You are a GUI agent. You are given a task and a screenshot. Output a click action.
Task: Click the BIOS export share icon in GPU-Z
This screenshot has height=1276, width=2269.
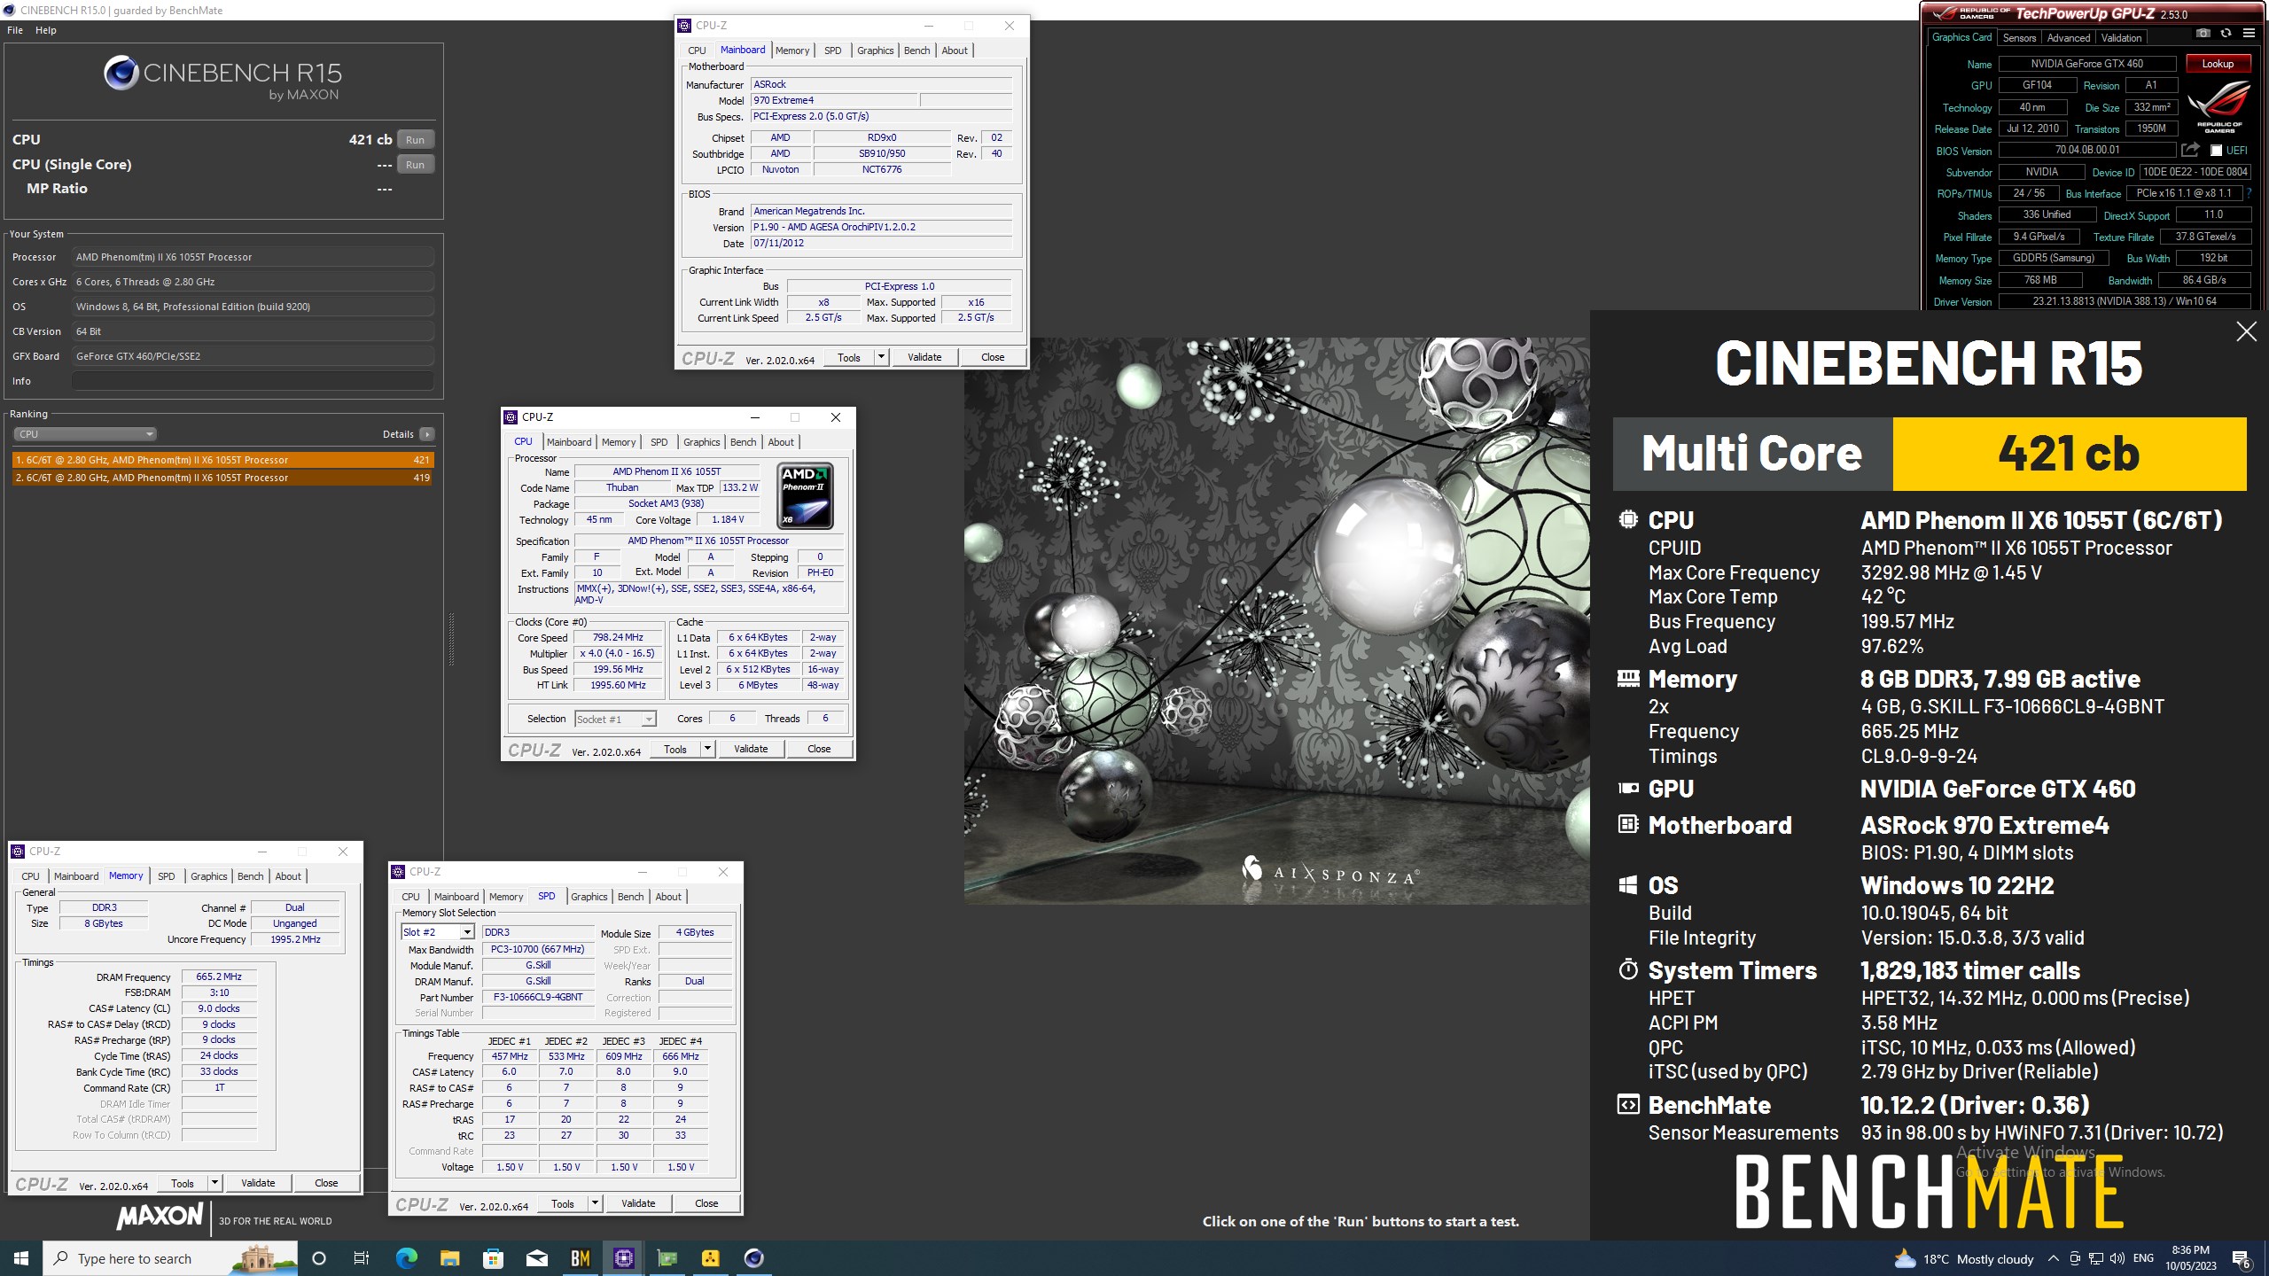(x=2190, y=150)
